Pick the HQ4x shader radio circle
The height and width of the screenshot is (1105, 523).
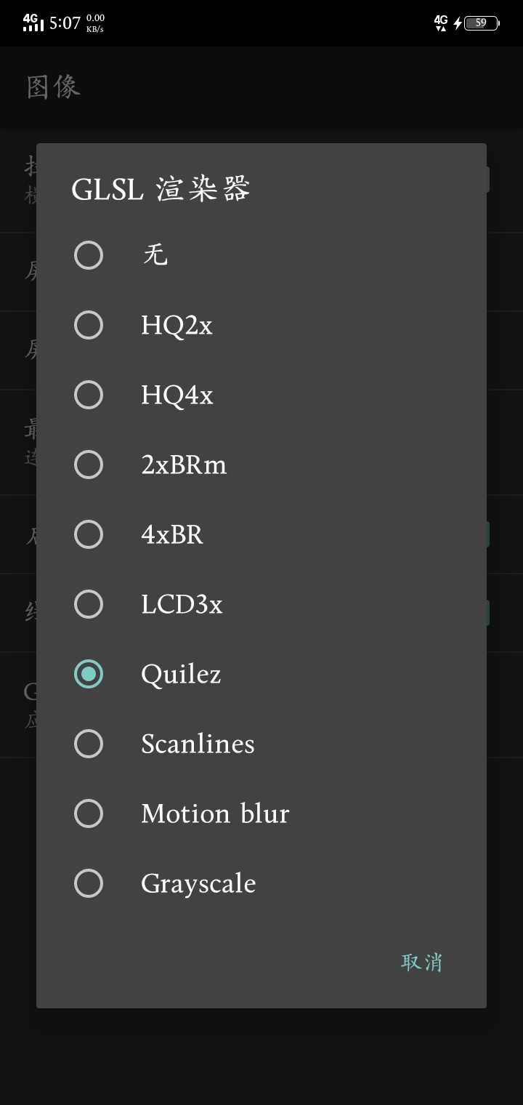[89, 395]
